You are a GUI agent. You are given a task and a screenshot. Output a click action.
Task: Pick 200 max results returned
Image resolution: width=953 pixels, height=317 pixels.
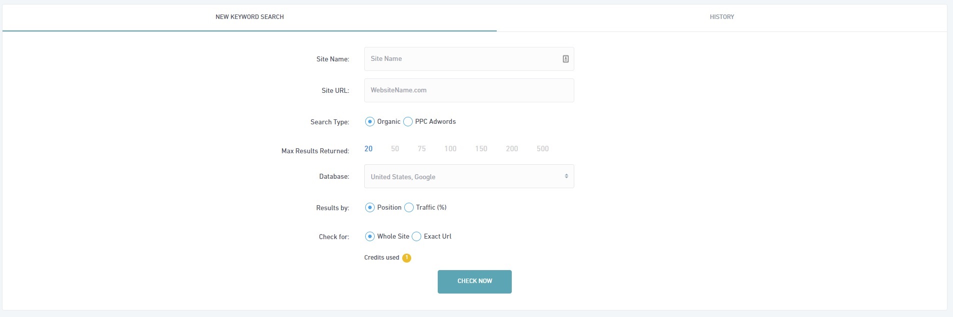coord(512,149)
